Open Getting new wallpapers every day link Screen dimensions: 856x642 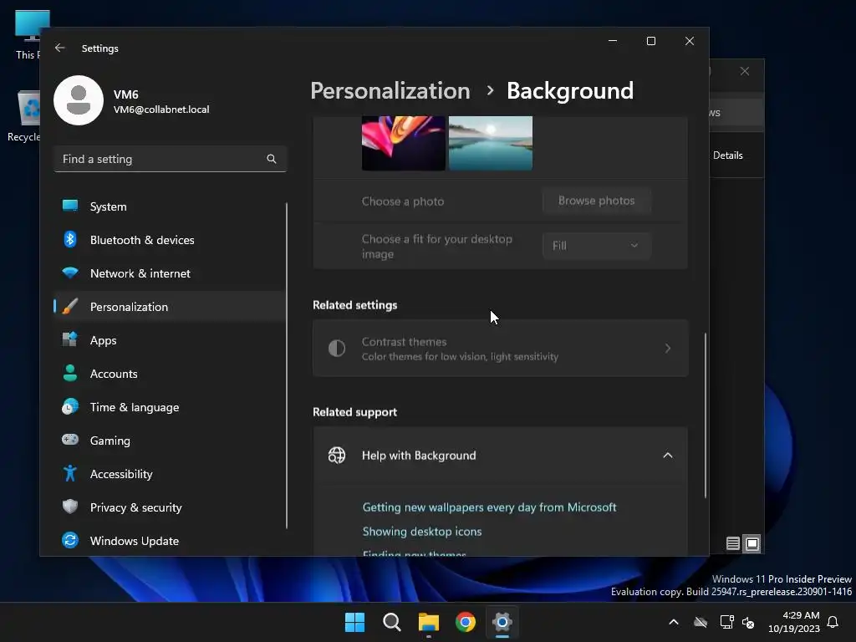pyautogui.click(x=489, y=507)
